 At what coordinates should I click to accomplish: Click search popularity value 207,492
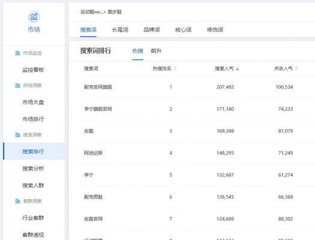click(x=225, y=87)
